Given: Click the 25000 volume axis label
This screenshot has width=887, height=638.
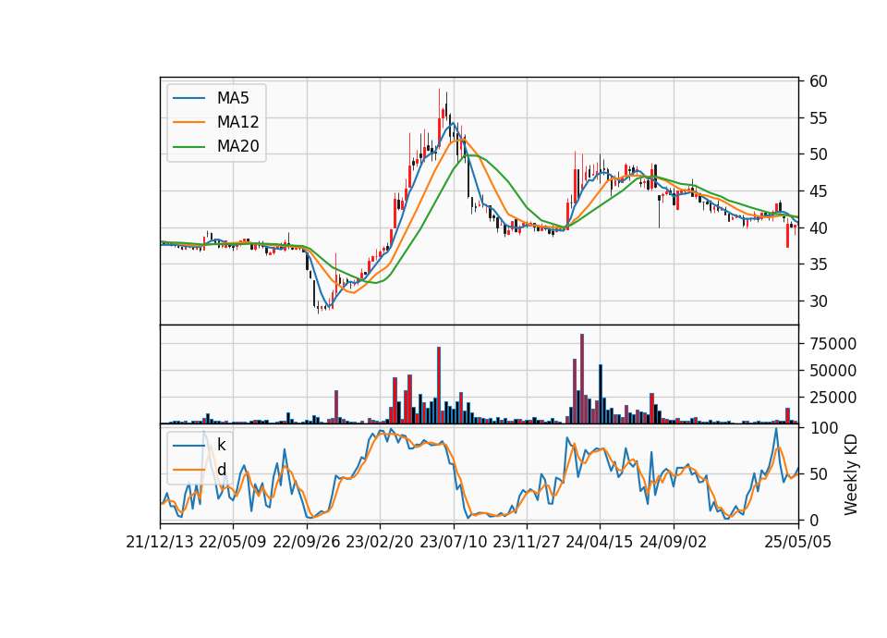Looking at the screenshot, I should click(832, 398).
